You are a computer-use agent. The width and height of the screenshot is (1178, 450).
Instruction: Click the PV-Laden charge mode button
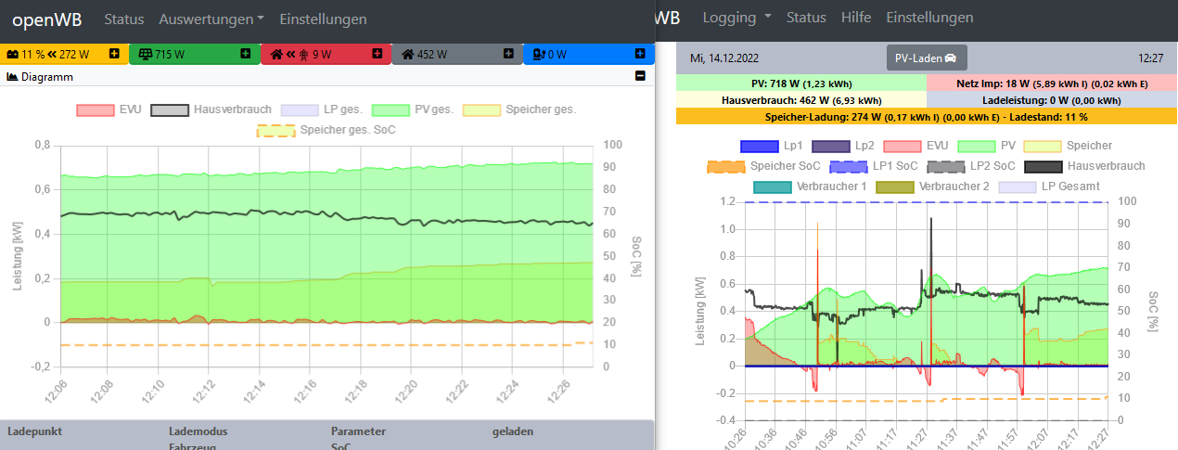927,58
